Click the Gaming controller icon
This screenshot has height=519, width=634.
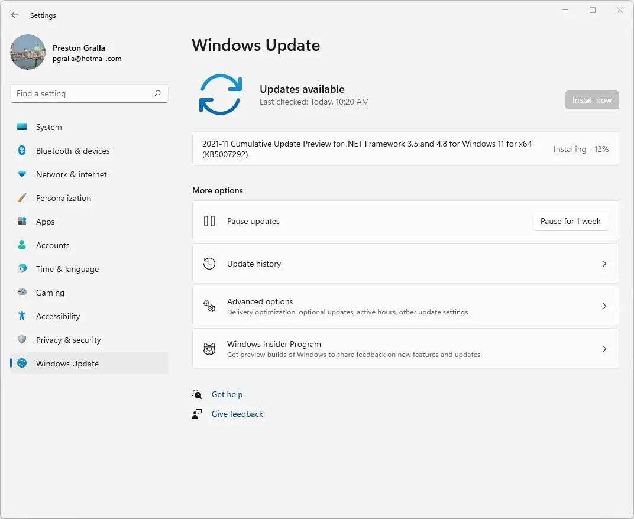(x=22, y=292)
